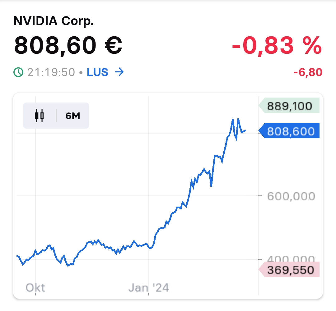Open the 6M time range selector
Screen dimensions: 336x311
(x=73, y=116)
